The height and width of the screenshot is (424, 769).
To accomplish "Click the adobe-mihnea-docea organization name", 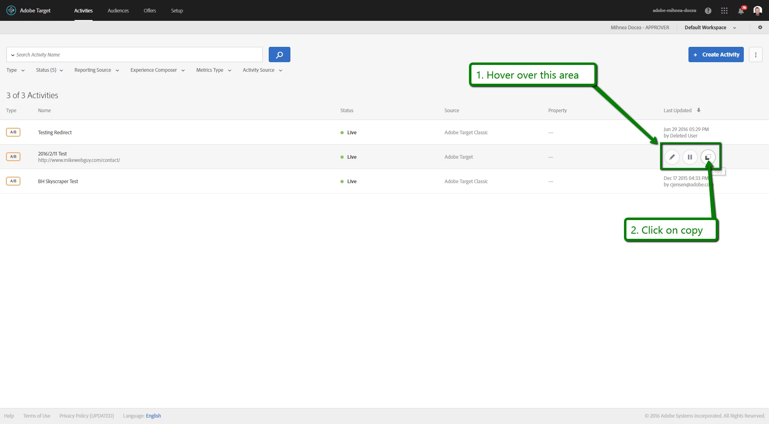I will click(674, 10).
